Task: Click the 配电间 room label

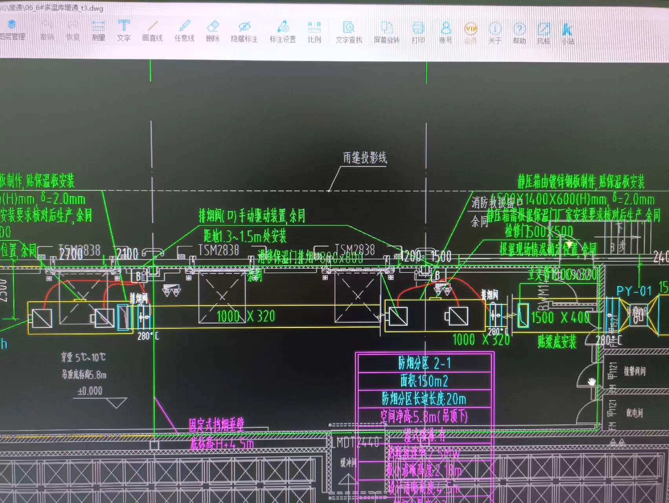Action: pos(634,413)
